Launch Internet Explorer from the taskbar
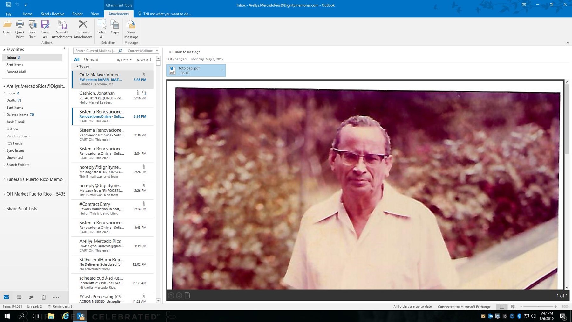 [65, 316]
